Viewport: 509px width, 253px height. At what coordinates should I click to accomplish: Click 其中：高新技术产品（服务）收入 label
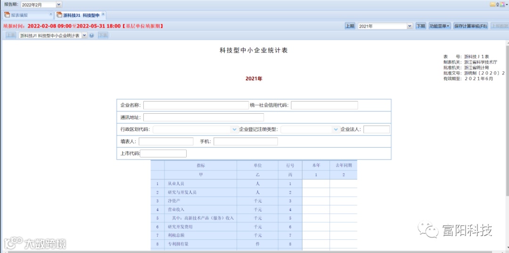[203, 218]
